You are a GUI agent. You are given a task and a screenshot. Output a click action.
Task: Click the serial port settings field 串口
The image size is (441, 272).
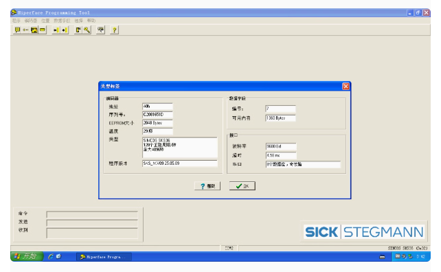[303, 164]
